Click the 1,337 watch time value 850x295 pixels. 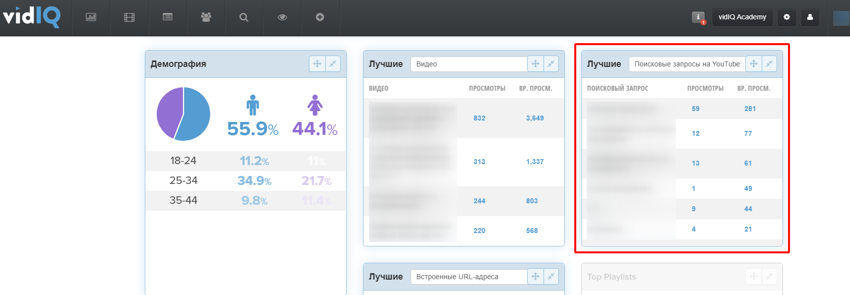pyautogui.click(x=535, y=162)
